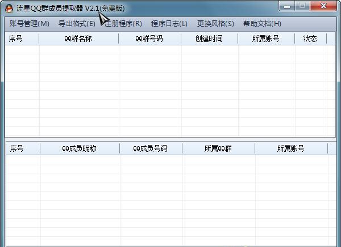Open the 账号管理(M) menu
Viewport: 341px width, 247px height.
(x=30, y=24)
